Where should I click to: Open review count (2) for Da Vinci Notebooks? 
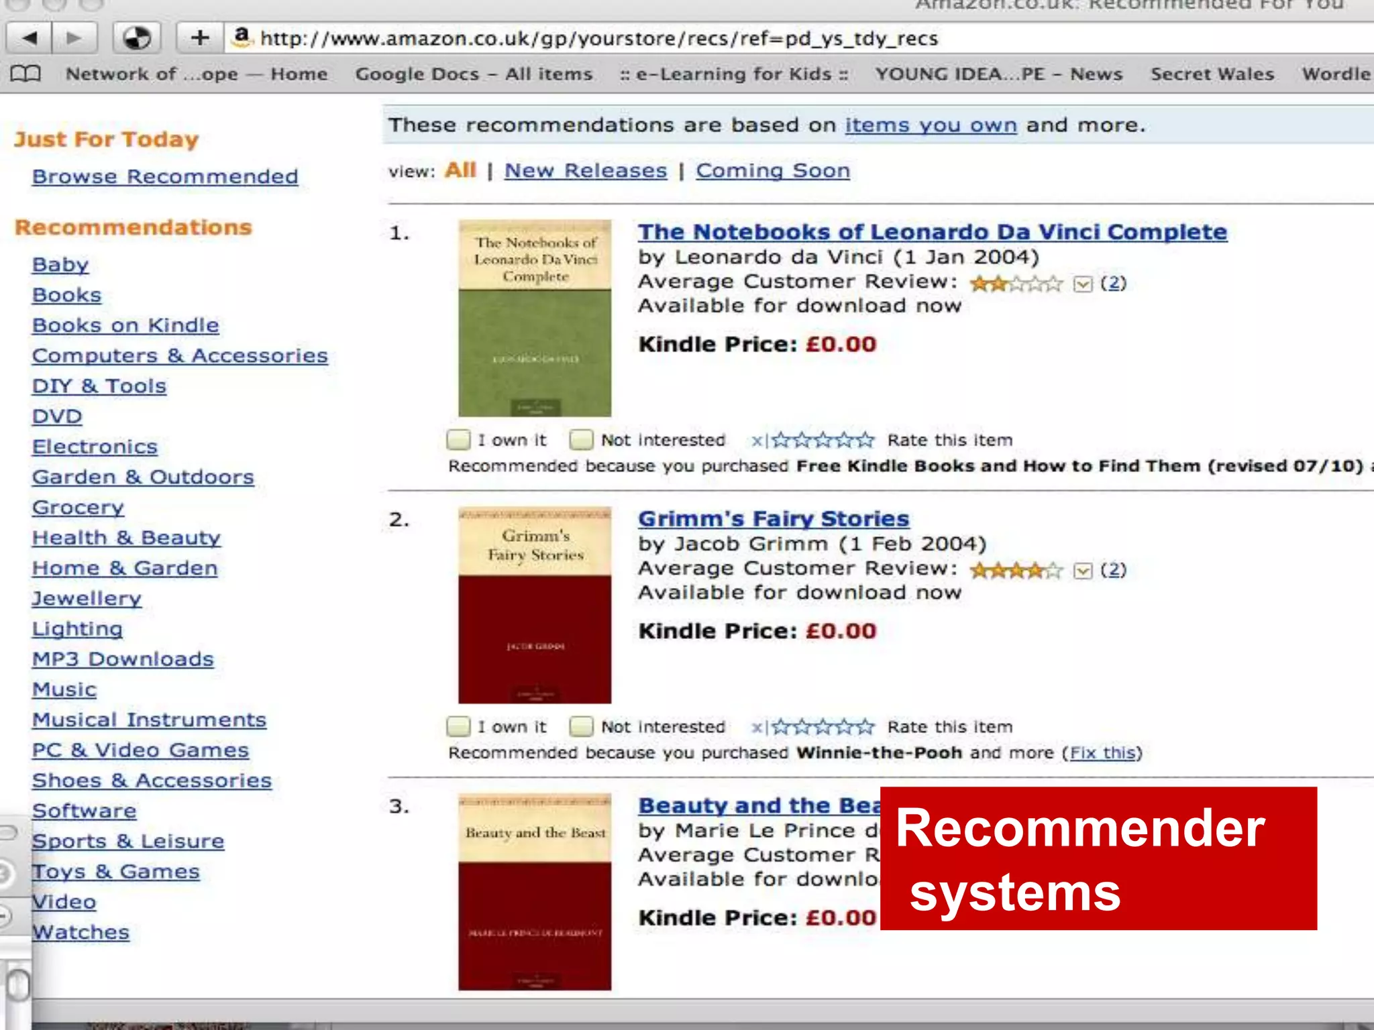point(1114,283)
